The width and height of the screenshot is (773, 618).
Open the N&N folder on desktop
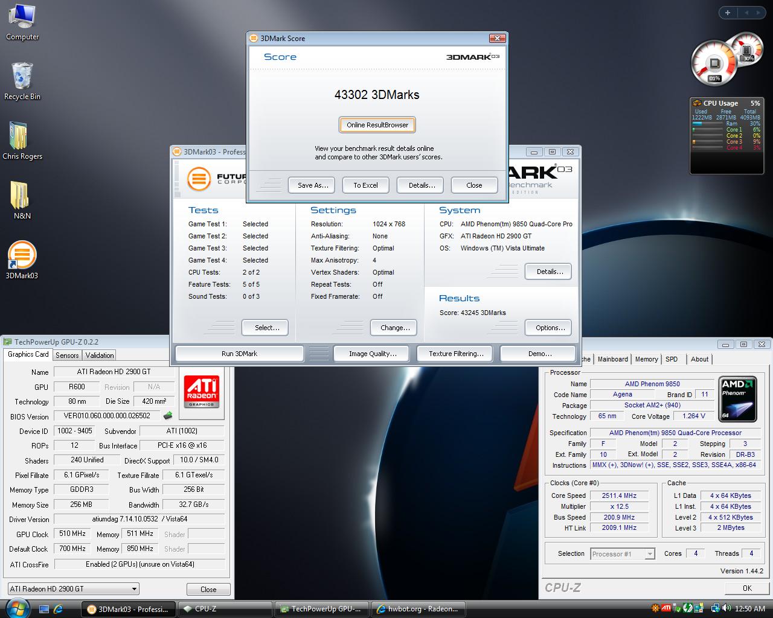pyautogui.click(x=22, y=200)
